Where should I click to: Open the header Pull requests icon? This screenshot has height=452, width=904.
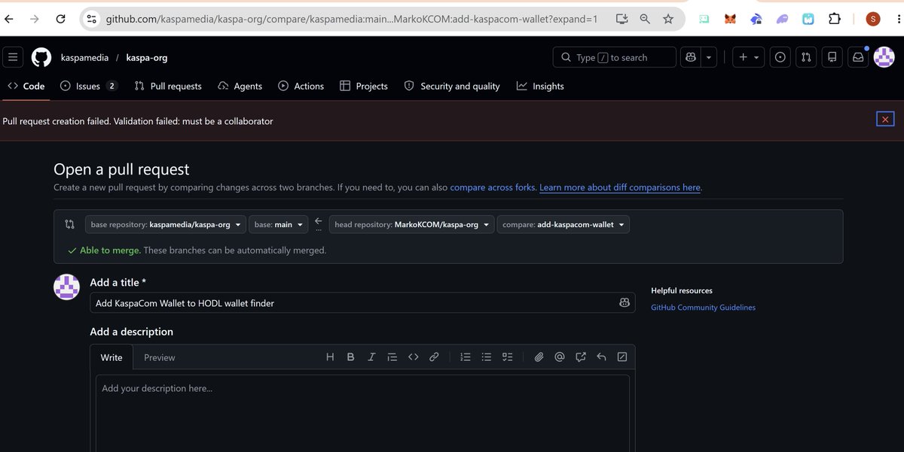point(806,57)
